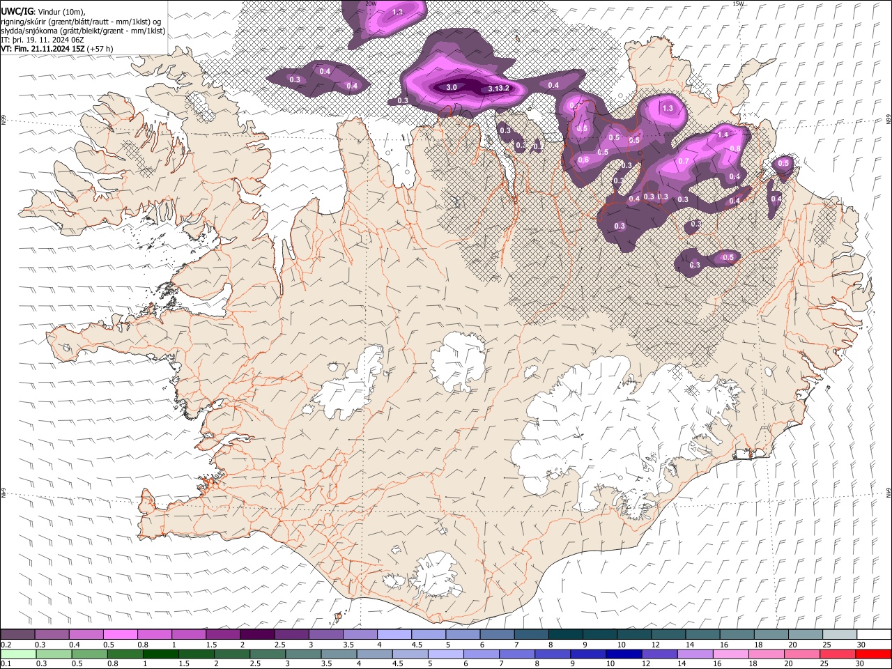Pick the light violet 14 swatch in rain scale
Viewport: 892px width, 669px height.
tap(695, 654)
